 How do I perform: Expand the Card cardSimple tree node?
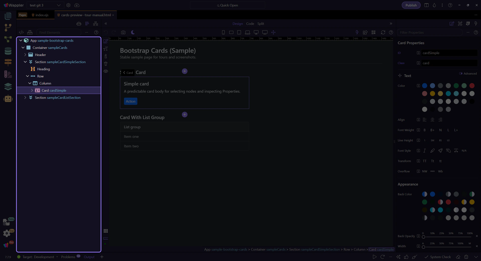coord(32,90)
